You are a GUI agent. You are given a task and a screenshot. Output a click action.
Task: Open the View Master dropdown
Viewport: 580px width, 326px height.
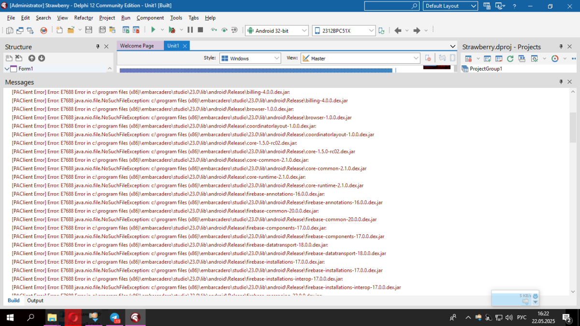(x=361, y=58)
